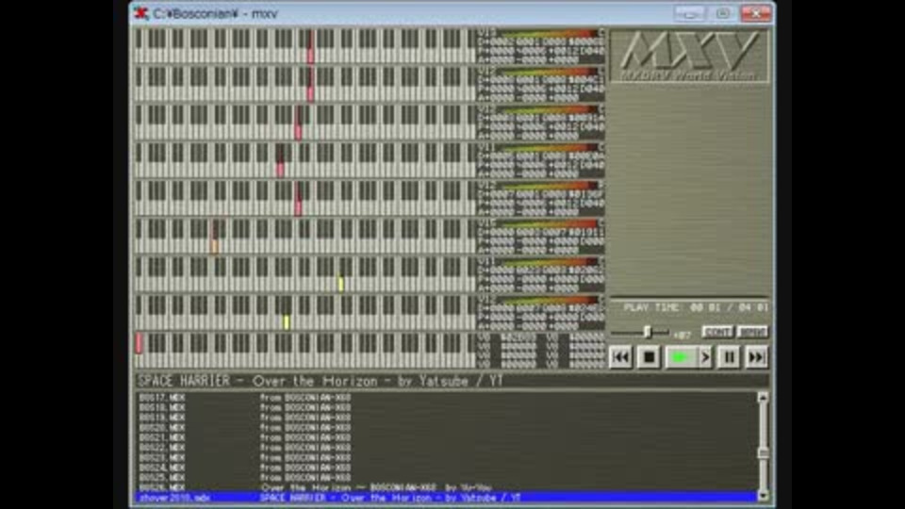Minimize the mxv window
The height and width of the screenshot is (509, 905).
point(689,13)
